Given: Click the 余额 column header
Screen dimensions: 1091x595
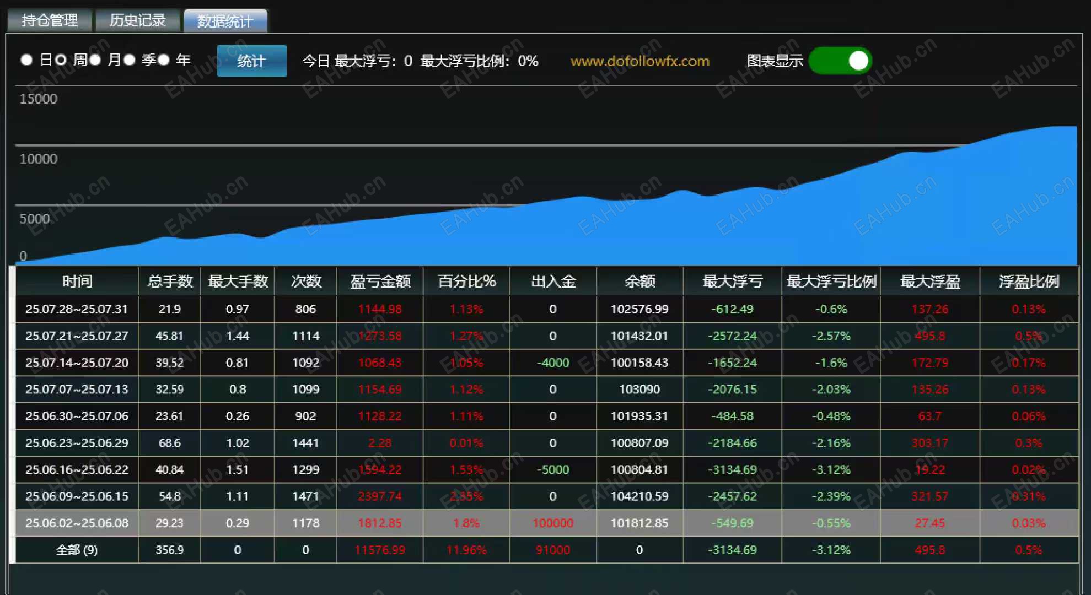Looking at the screenshot, I should tap(639, 282).
